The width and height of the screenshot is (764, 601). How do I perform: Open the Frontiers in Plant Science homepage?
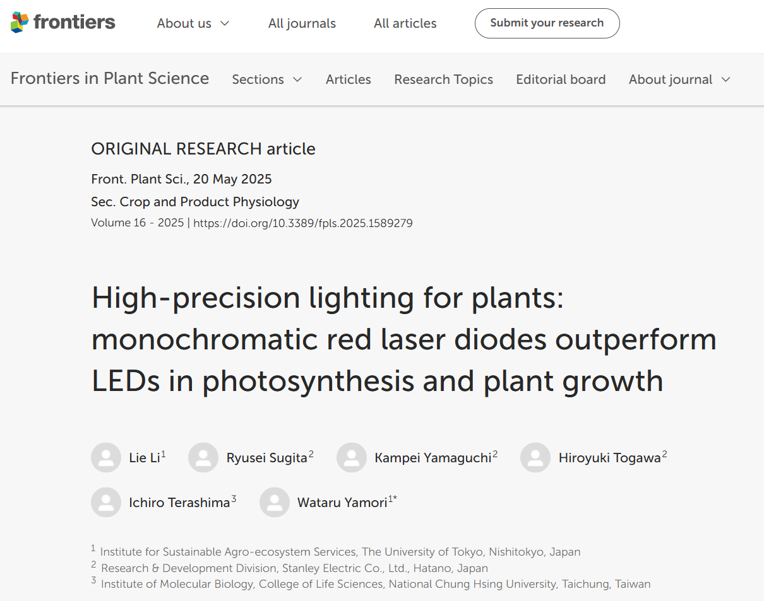110,78
